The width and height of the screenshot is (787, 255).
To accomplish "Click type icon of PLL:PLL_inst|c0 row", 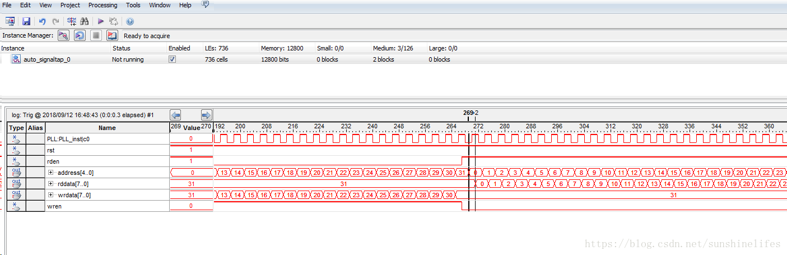I will [17, 139].
